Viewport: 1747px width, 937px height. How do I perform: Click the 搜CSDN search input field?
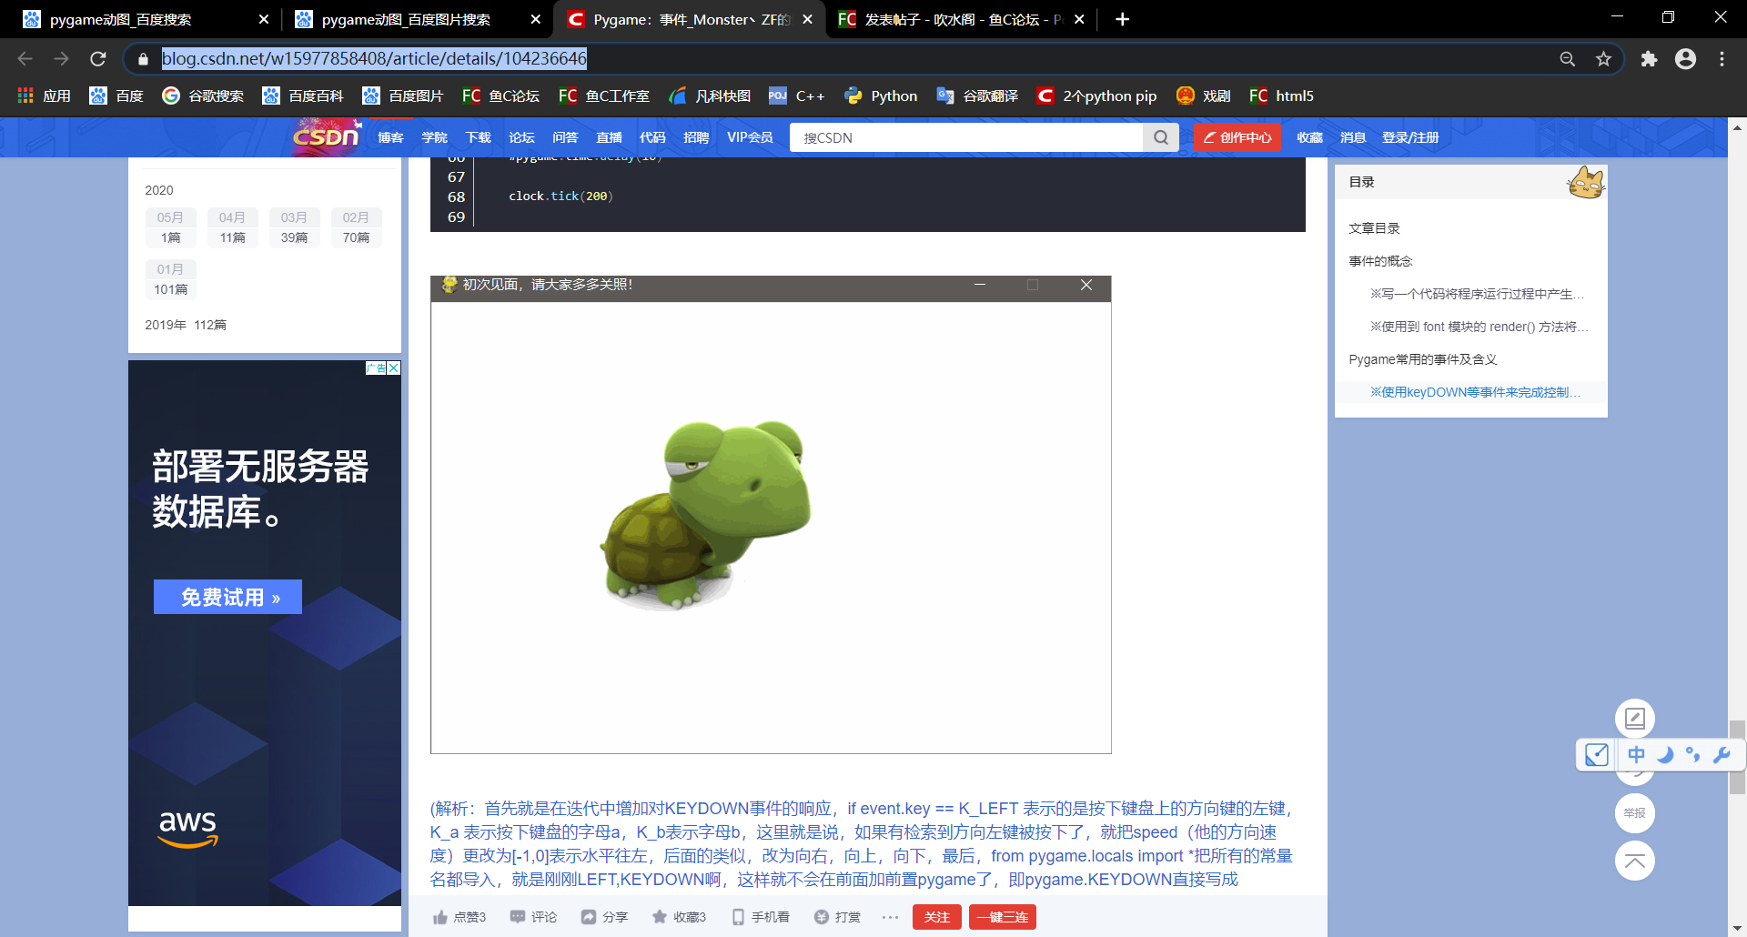click(x=966, y=137)
